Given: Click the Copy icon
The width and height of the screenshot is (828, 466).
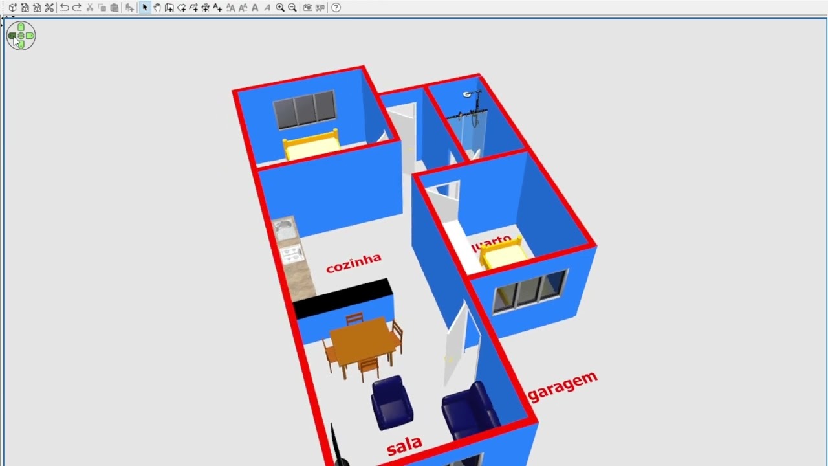Looking at the screenshot, I should 102,8.
